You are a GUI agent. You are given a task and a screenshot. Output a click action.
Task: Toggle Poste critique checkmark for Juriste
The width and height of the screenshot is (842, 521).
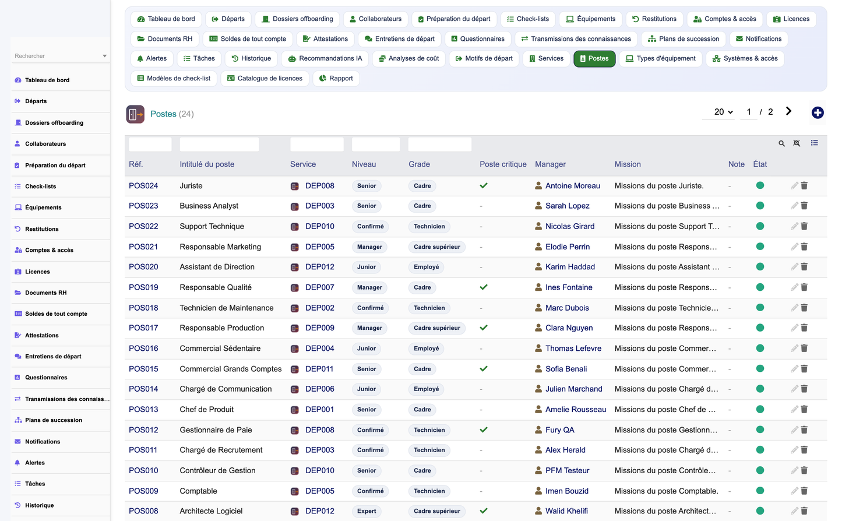484,186
